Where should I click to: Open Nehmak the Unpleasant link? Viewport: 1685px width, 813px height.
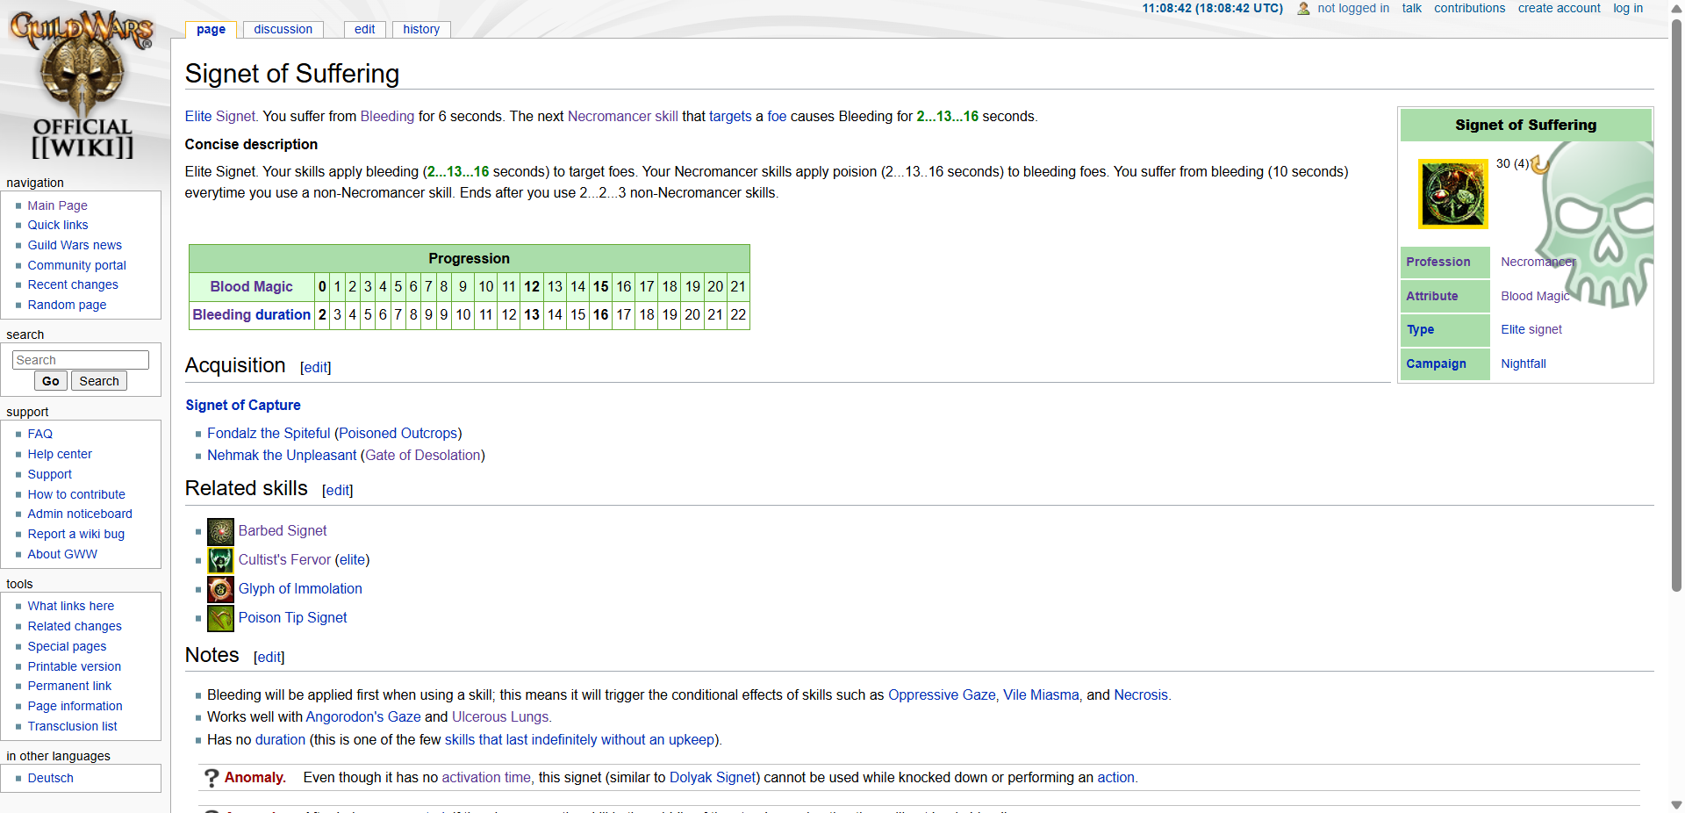click(x=282, y=455)
